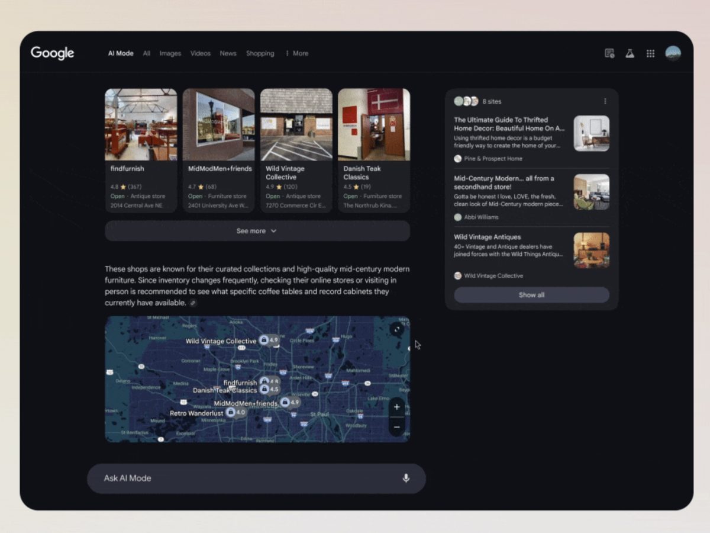Click the Show all sites button
This screenshot has height=533, width=710.
coord(531,295)
